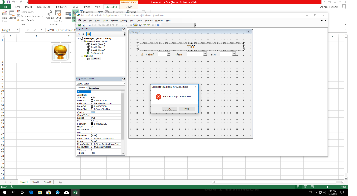Open the first combo box on the UserForm

tap(168, 54)
